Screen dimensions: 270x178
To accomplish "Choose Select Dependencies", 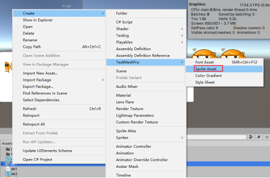I will (60, 100).
